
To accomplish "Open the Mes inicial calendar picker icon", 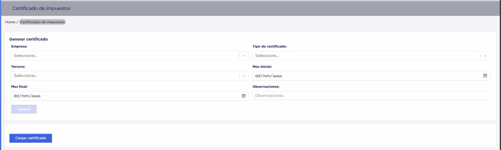I will tap(485, 76).
